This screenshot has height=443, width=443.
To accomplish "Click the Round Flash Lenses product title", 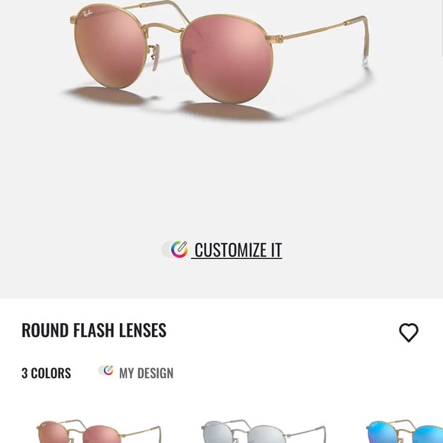I will pos(94,330).
